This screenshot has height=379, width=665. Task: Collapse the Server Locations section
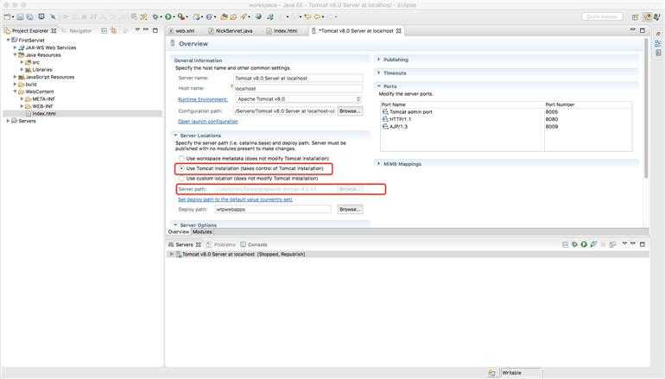tap(175, 136)
